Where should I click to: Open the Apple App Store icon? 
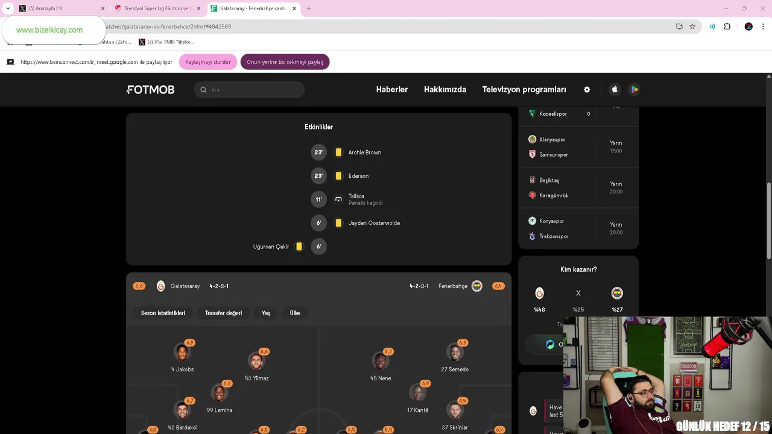pos(615,89)
